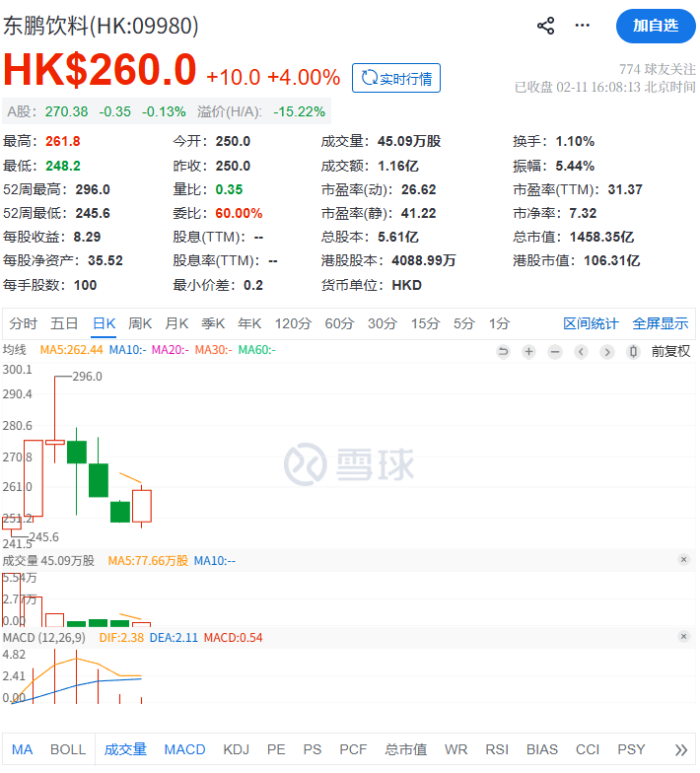This screenshot has width=700, height=773.
Task: Click the A股 price 270.38
Action: coord(67,112)
